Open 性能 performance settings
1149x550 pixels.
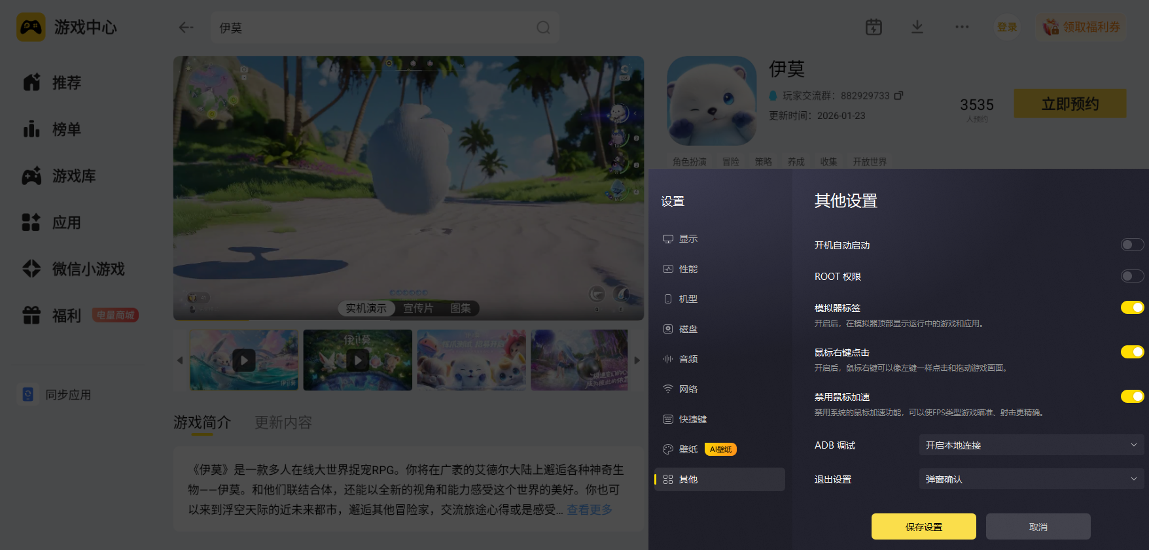[720, 269]
